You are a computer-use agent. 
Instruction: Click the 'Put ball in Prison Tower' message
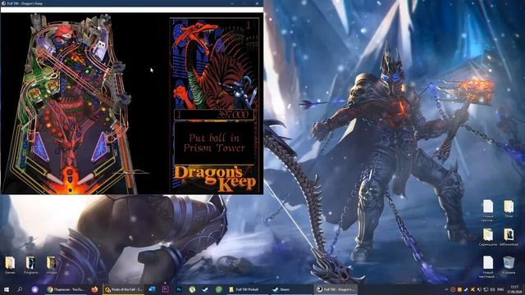point(214,143)
